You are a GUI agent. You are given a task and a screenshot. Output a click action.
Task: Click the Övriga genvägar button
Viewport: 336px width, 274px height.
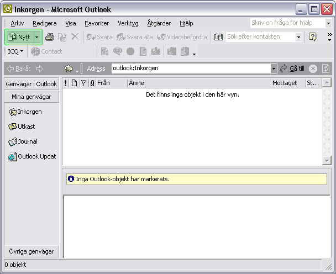tap(32, 251)
